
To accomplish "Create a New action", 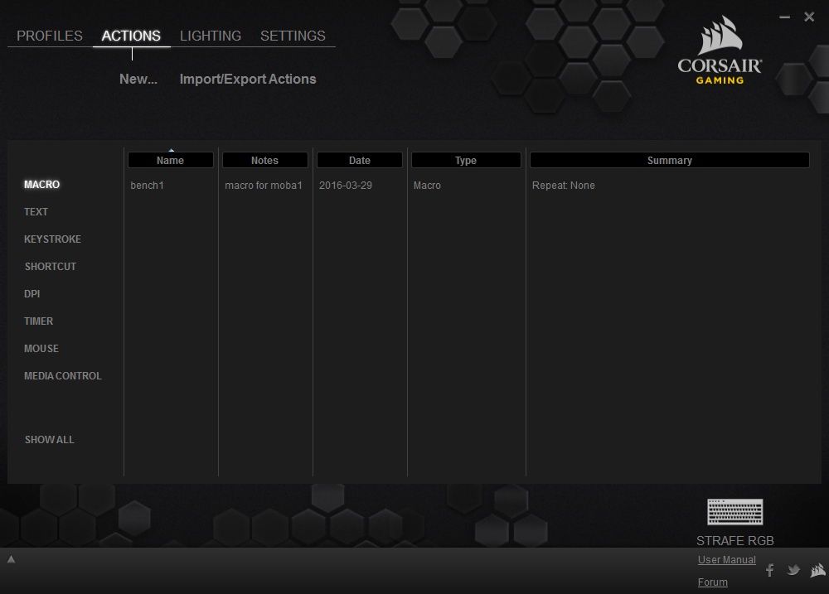I will [138, 79].
